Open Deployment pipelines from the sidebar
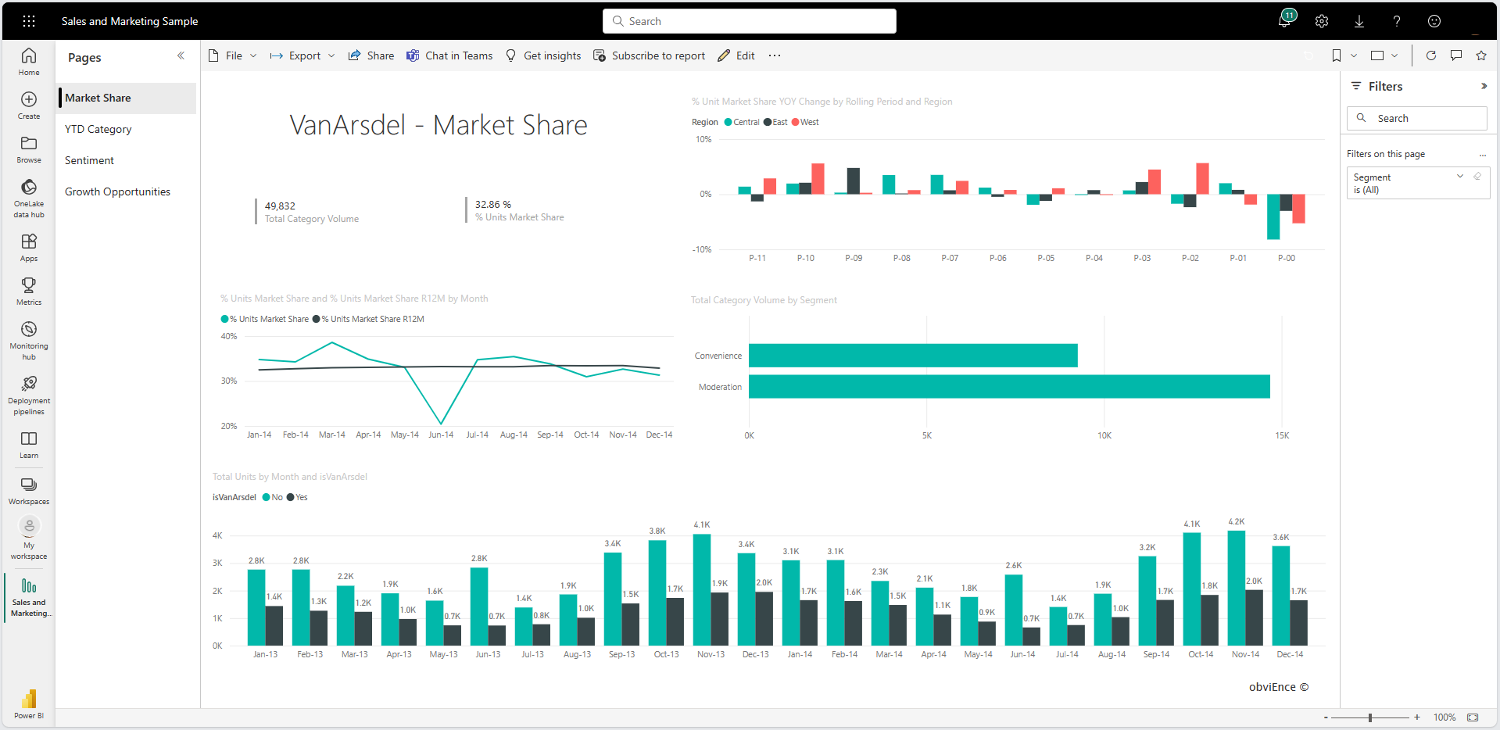 pyautogui.click(x=29, y=384)
